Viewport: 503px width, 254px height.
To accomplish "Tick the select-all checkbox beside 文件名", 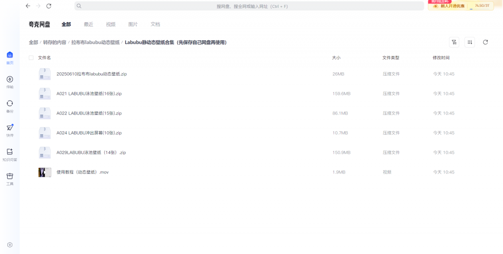I will [31, 58].
